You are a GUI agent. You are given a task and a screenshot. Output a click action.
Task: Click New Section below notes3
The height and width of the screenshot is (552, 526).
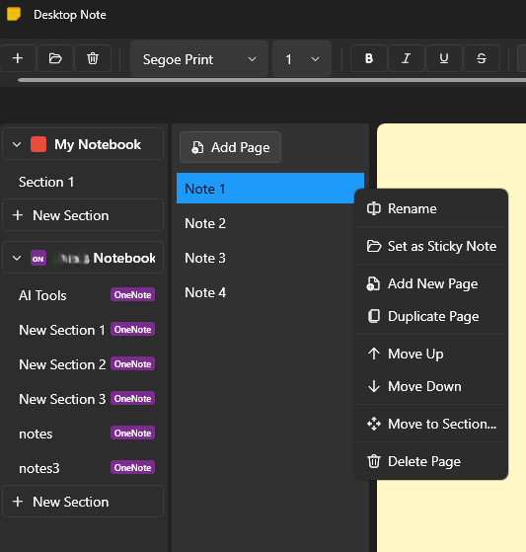click(83, 502)
